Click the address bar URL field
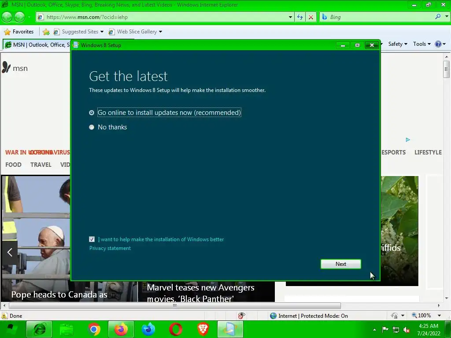Screen dimensions: 451x338 point(166,17)
